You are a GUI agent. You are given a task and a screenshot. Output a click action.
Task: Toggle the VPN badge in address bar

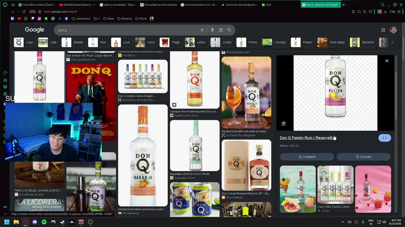click(x=32, y=12)
